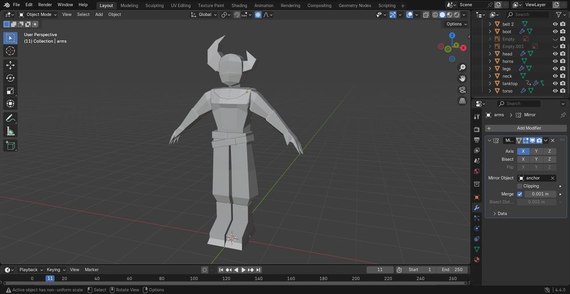The height and width of the screenshot is (294, 570).
Task: Open the viewport shading options dropdown
Action: click(x=464, y=15)
